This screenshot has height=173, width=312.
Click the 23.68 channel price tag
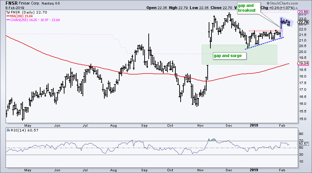tap(303, 12)
